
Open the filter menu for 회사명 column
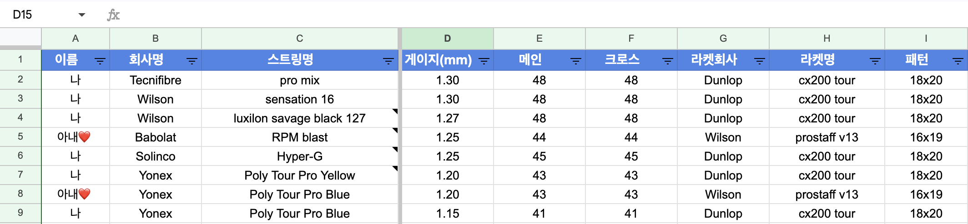[x=192, y=61]
